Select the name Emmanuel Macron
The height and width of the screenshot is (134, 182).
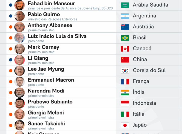coord(51,80)
